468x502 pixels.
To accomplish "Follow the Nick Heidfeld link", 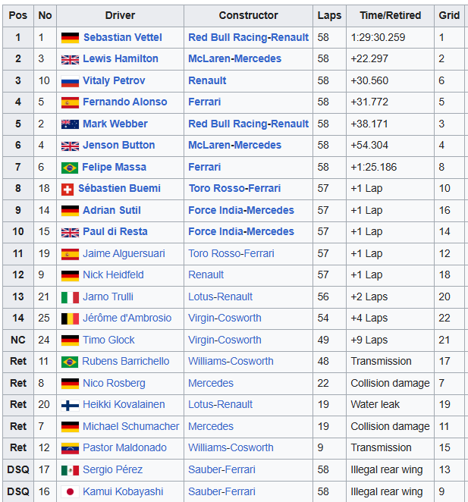I will point(113,275).
